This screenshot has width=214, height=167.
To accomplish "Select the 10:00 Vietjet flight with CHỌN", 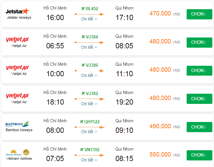I will tap(199, 71).
